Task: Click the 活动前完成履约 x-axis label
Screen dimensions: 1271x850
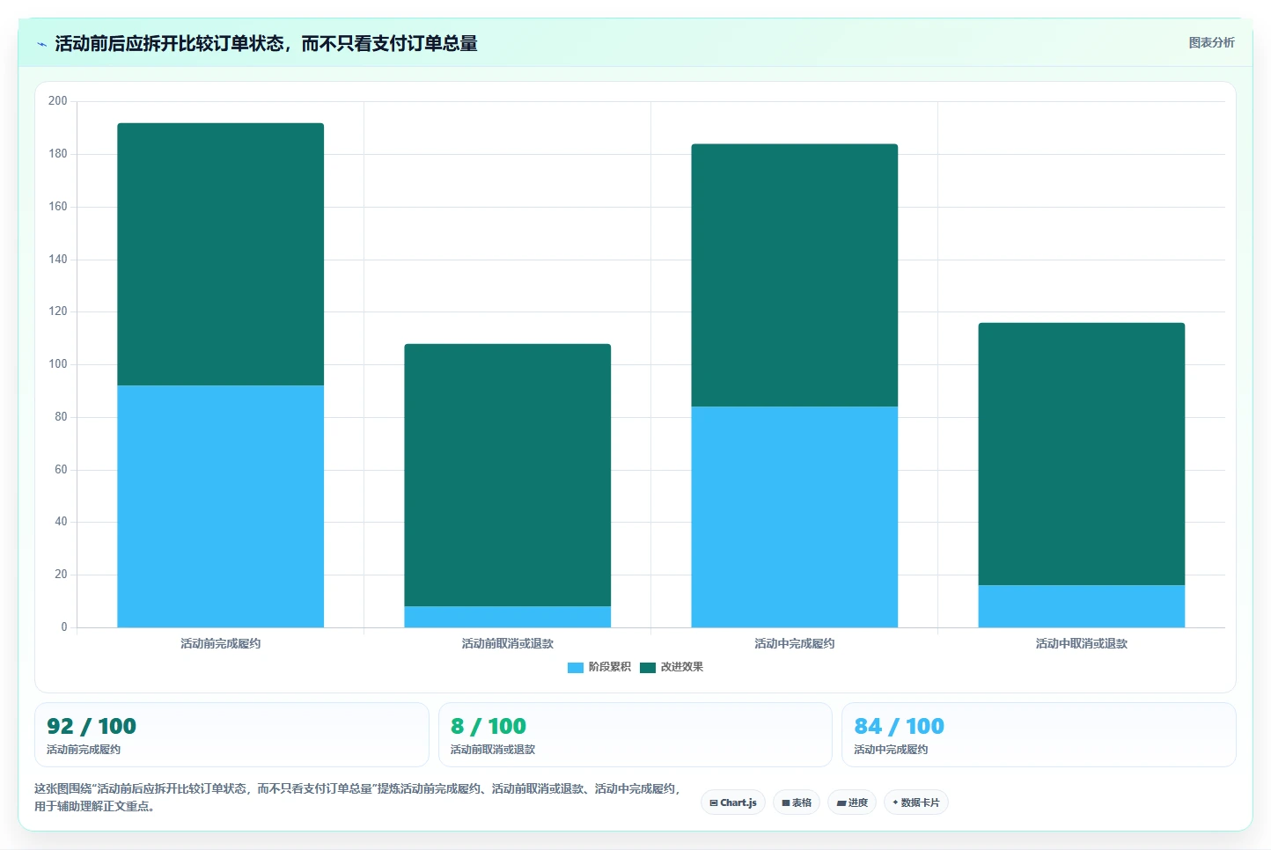Action: (x=221, y=643)
